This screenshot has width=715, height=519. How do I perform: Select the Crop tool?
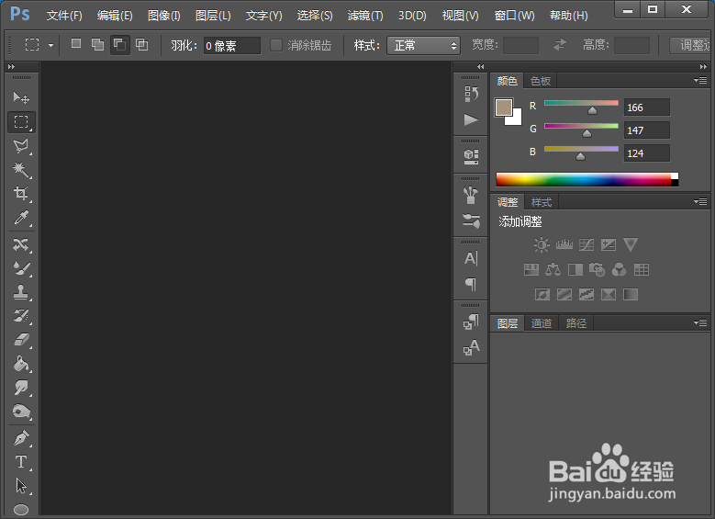pyautogui.click(x=21, y=194)
